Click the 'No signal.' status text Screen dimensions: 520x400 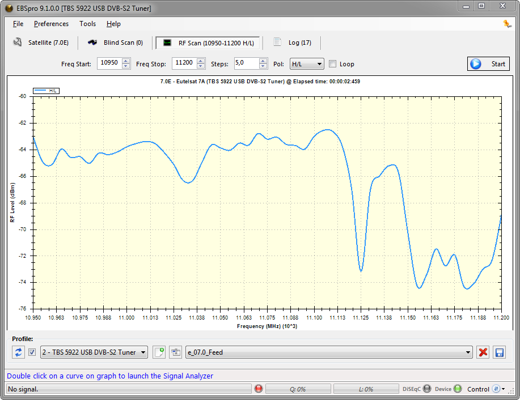[x=23, y=389]
